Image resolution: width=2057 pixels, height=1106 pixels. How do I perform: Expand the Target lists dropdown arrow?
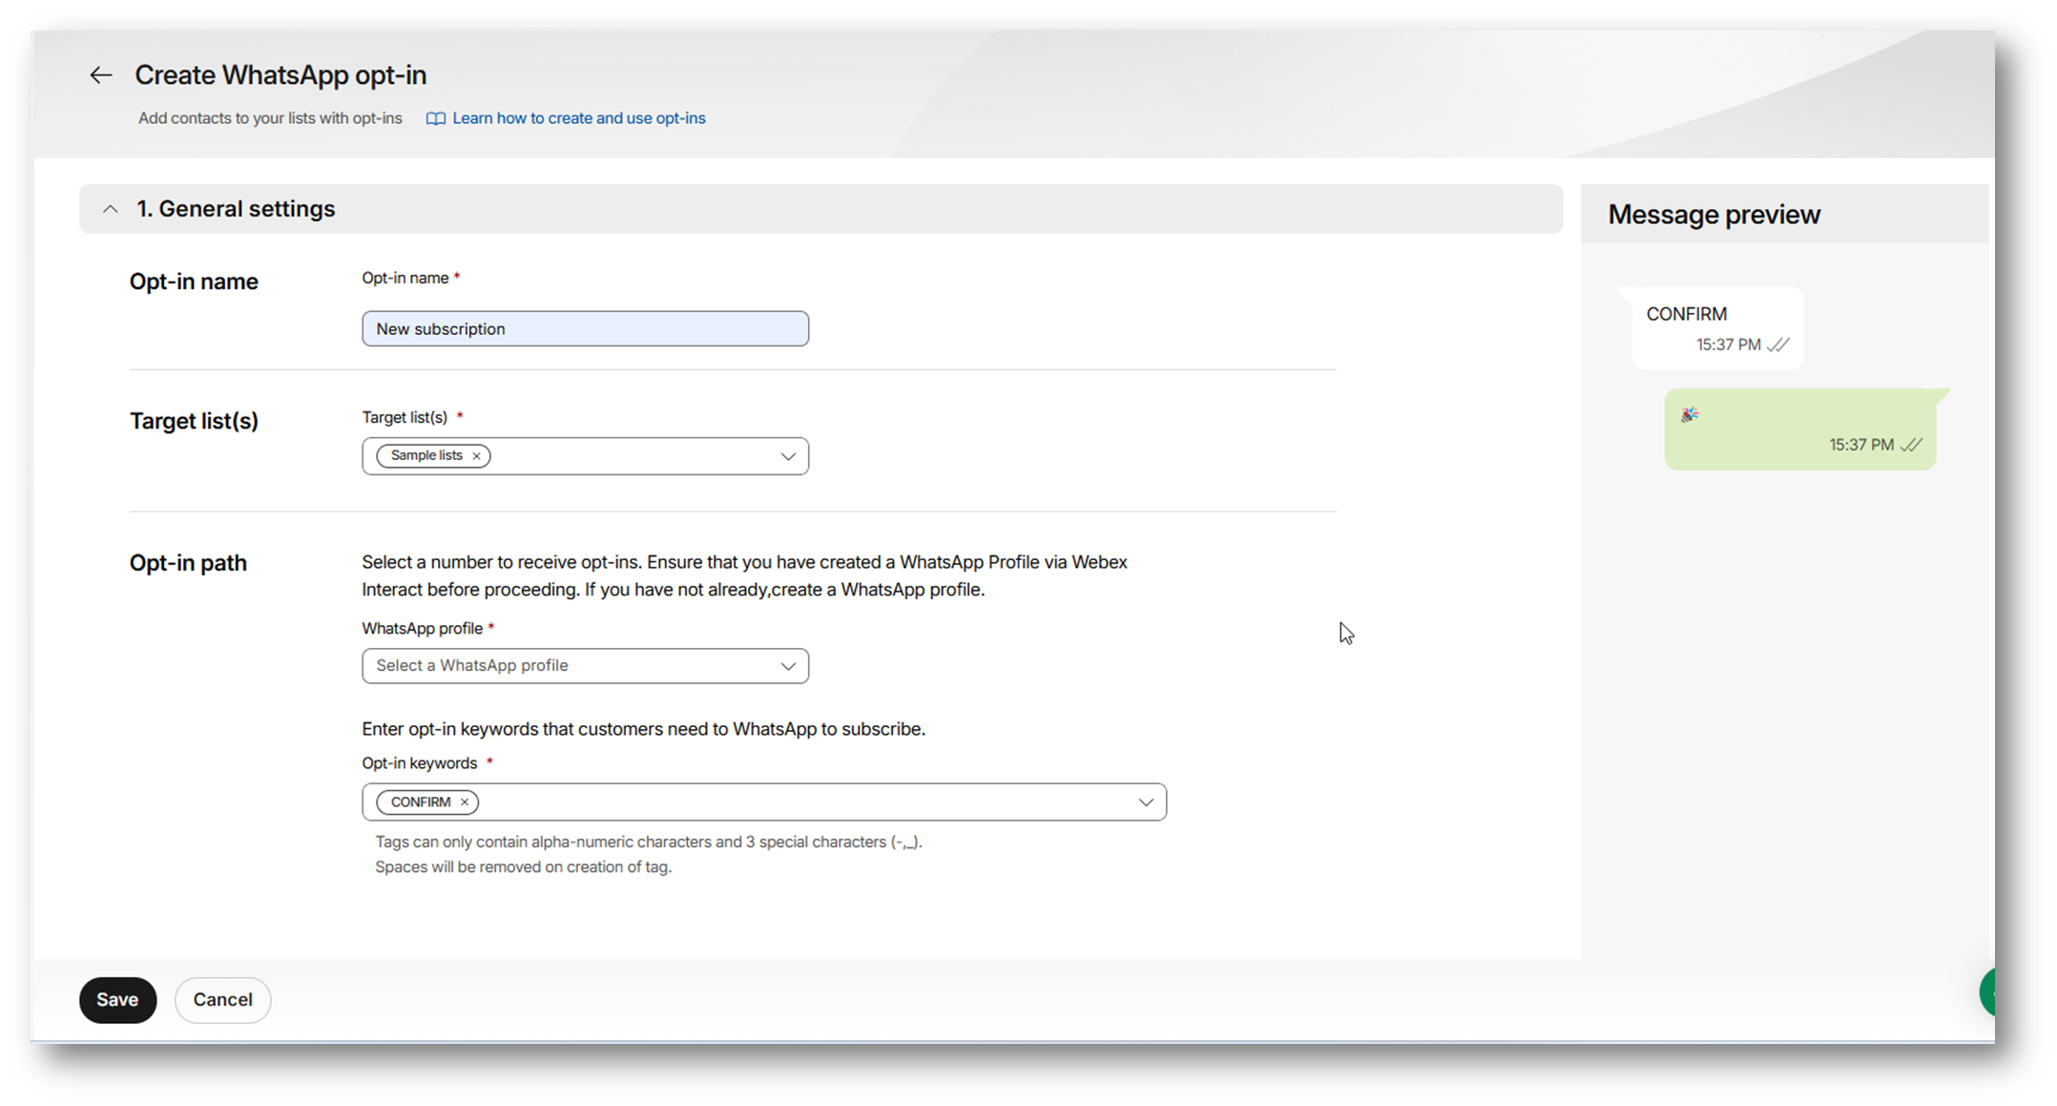[x=788, y=456]
